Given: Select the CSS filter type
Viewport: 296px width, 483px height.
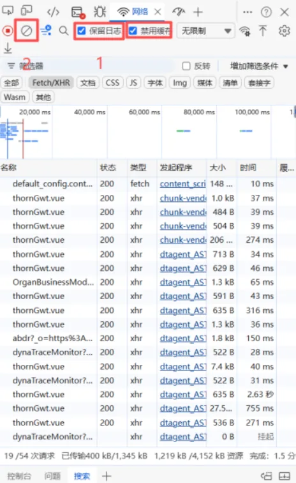Looking at the screenshot, I should 112,83.
